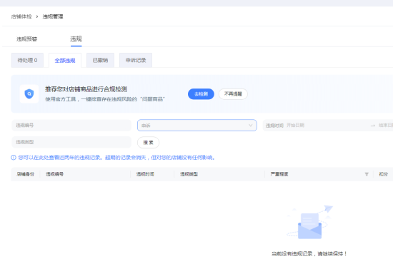
Task: Switch to the 违规预警 tab
Action: [27, 39]
